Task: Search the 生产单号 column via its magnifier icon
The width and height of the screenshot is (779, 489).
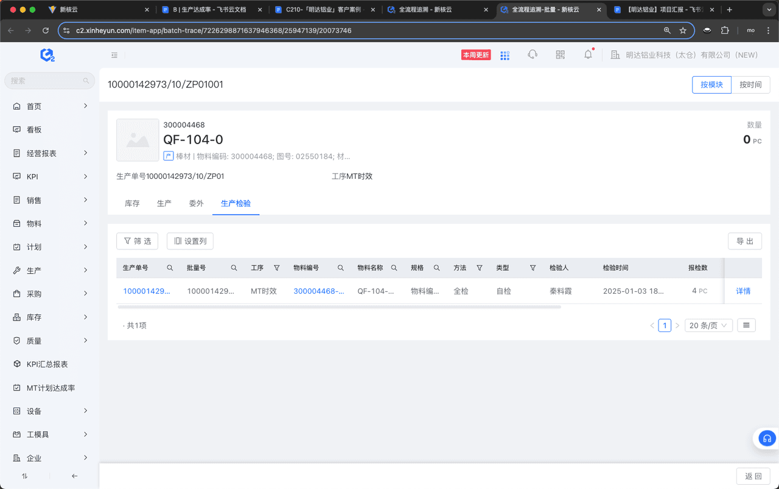Action: point(170,268)
